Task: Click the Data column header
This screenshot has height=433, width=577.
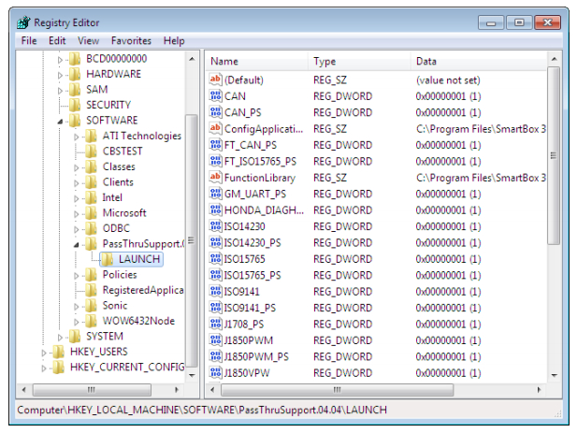Action: click(x=477, y=62)
